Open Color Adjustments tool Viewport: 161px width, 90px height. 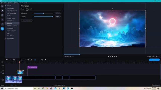click(12, 11)
